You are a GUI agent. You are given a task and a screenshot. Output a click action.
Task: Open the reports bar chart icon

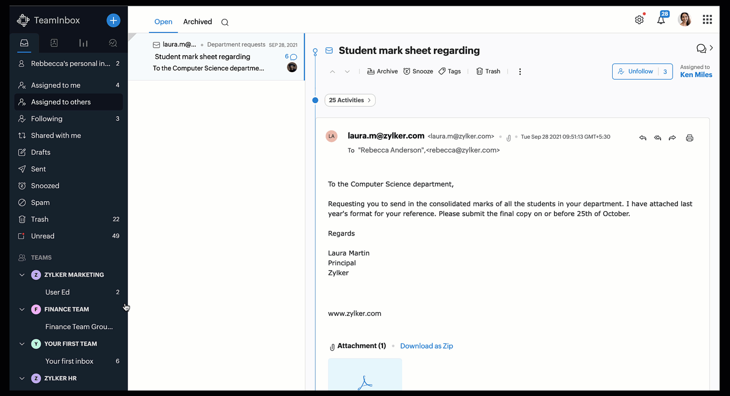coord(83,43)
